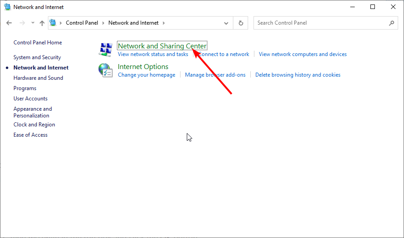This screenshot has height=238, width=404.
Task: Open User Accounts category
Action: [30, 99]
